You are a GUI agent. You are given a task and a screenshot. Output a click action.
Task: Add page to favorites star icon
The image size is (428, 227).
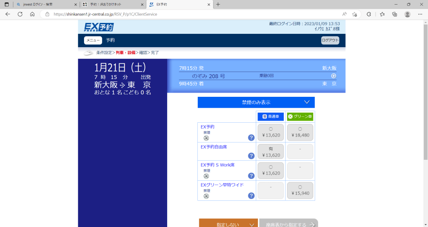click(354, 14)
